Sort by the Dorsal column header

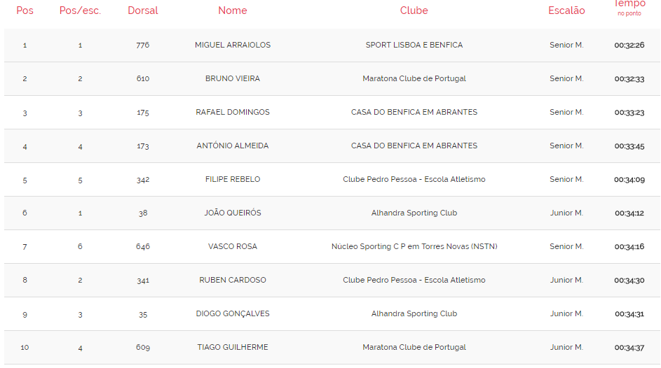coord(143,10)
